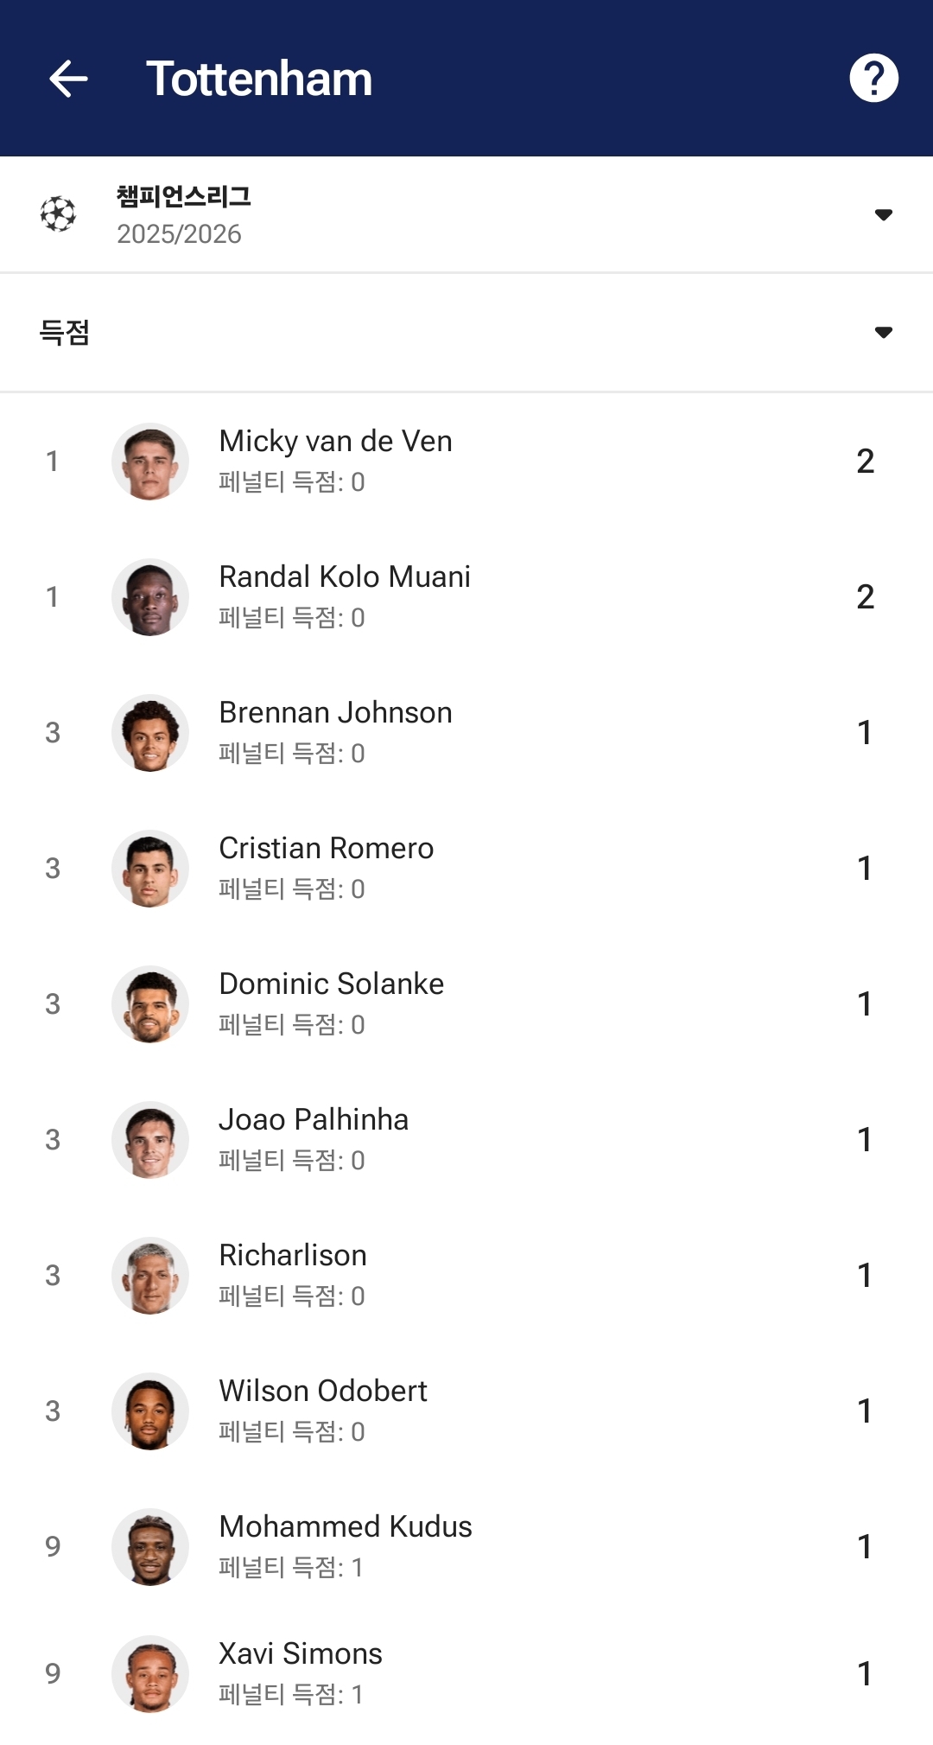The height and width of the screenshot is (1745, 933).
Task: Tap the Champions League ball icon
Action: 59,214
